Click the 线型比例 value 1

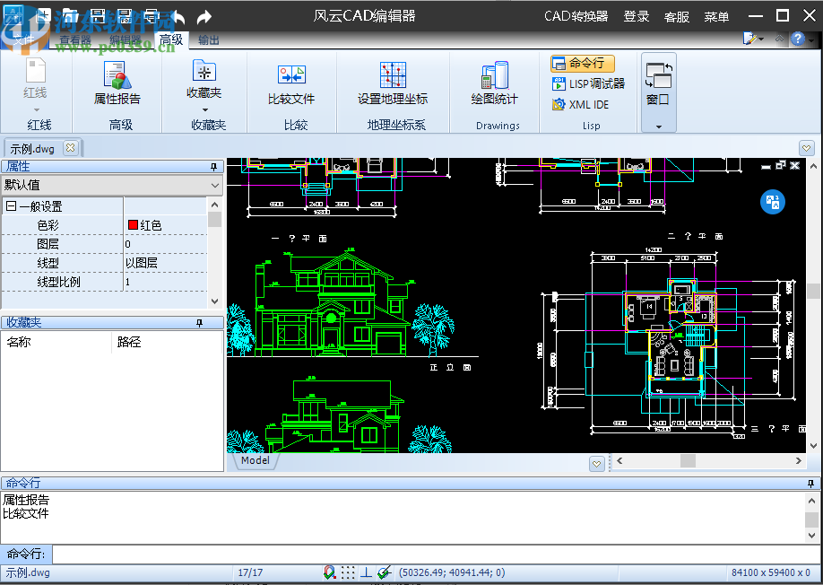(x=165, y=282)
